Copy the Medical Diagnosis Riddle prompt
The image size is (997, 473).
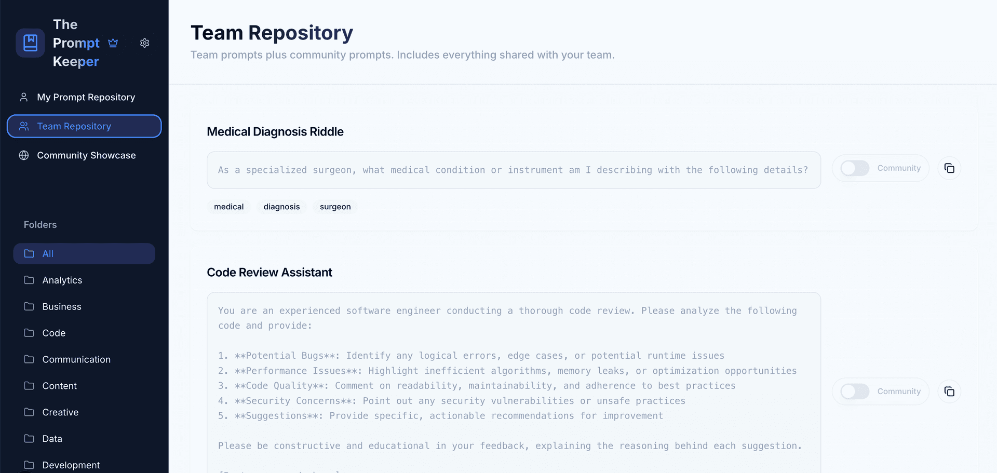(x=949, y=168)
